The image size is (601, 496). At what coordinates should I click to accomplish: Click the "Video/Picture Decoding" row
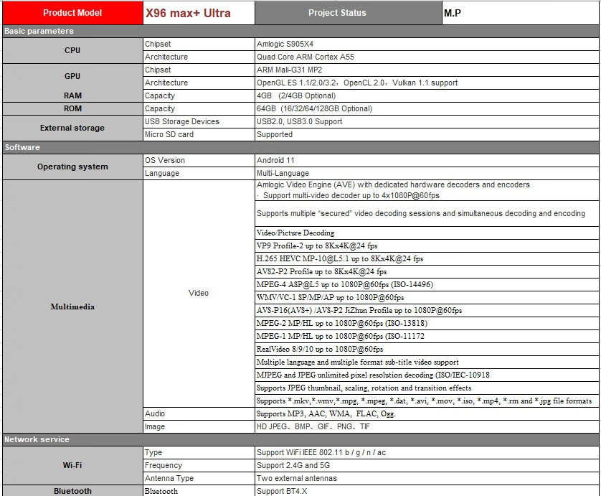tap(427, 233)
